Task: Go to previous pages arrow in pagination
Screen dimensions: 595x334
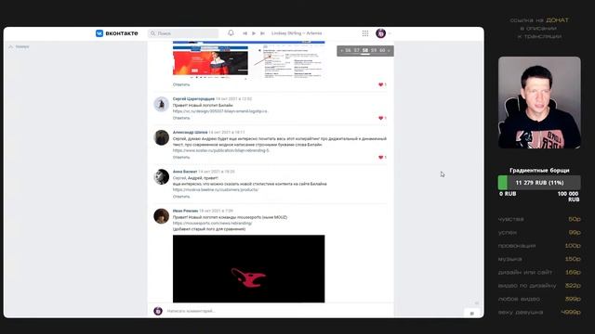Action: coord(341,50)
